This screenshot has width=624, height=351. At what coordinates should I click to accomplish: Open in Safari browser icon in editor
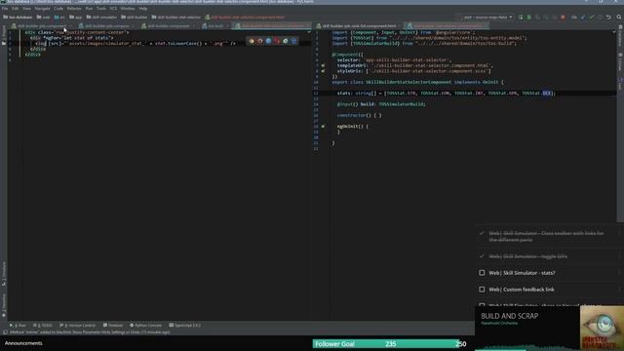click(269, 41)
